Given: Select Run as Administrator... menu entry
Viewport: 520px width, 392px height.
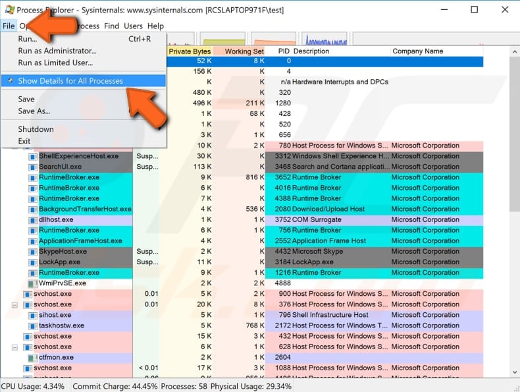Looking at the screenshot, I should point(84,51).
